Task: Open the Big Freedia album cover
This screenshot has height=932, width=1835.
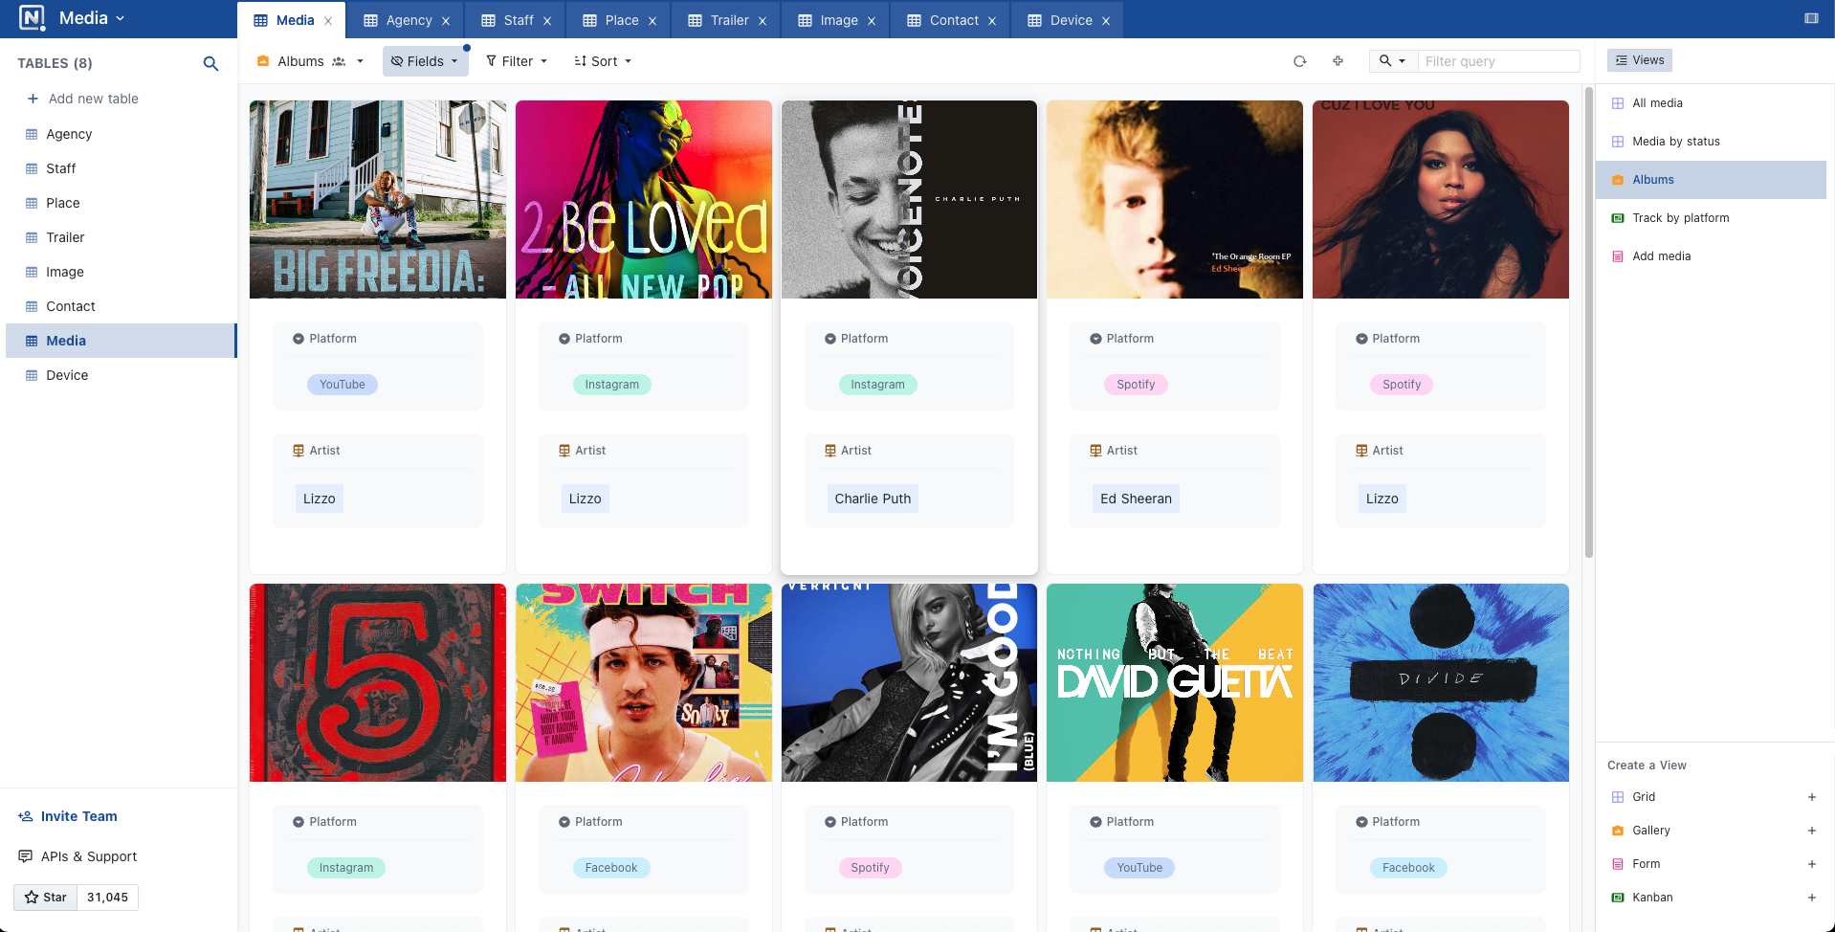Action: click(x=378, y=199)
